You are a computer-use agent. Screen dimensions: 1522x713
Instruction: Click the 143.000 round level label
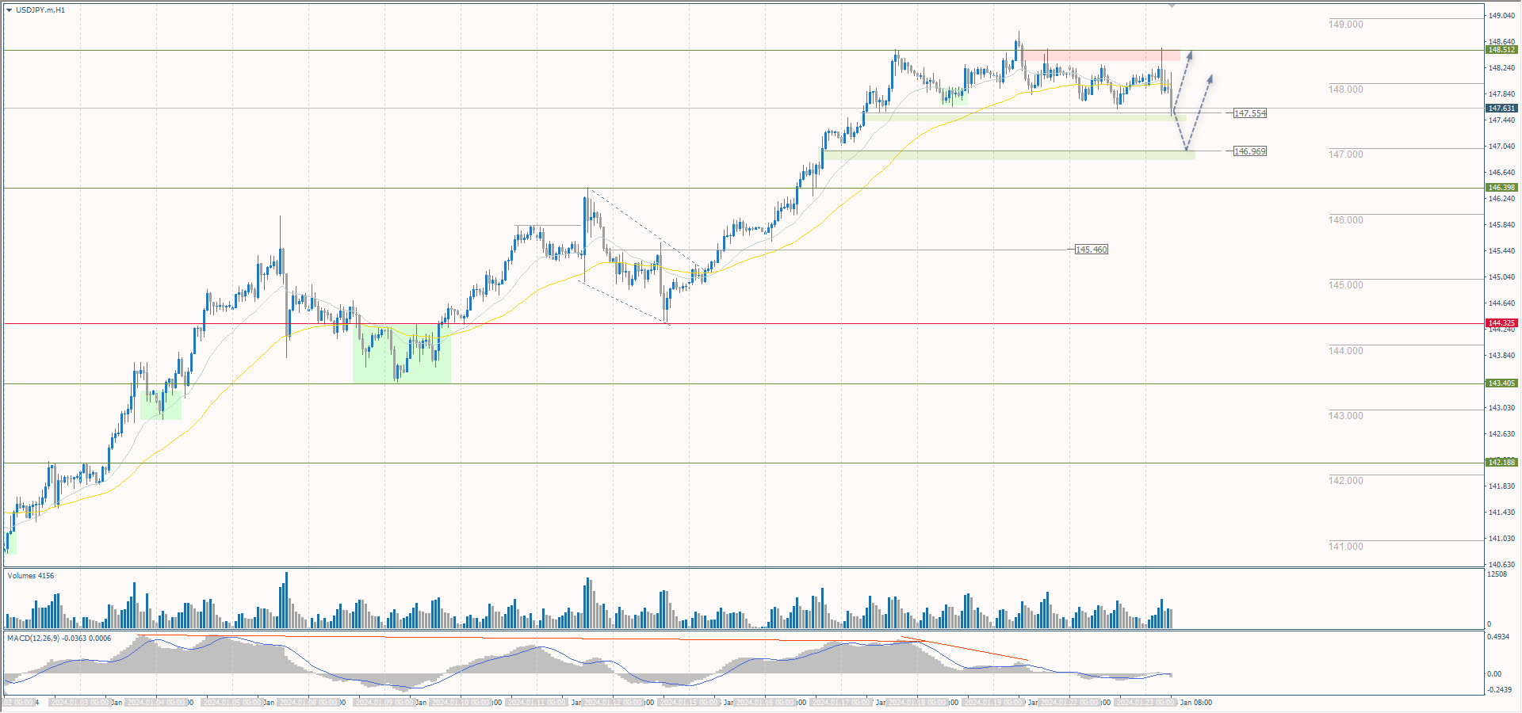[1346, 416]
